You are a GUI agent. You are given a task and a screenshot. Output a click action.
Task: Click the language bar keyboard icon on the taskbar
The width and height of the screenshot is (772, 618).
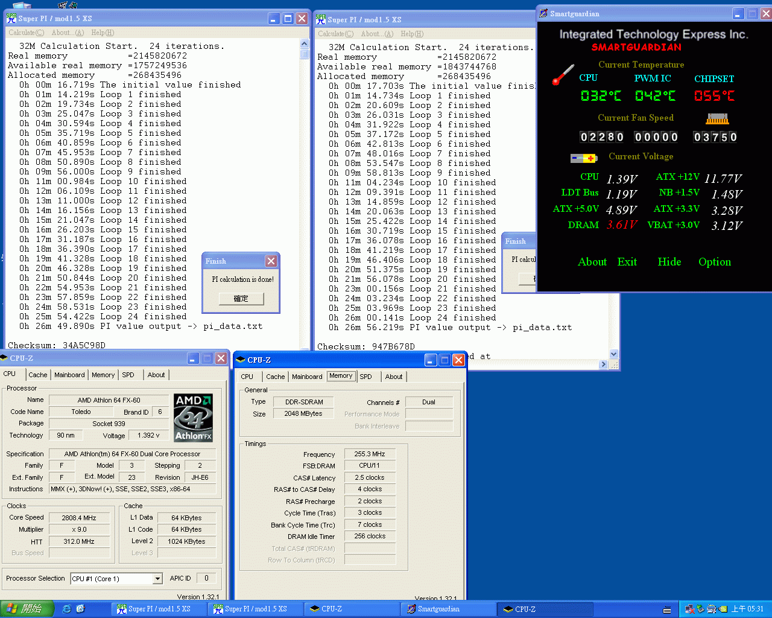[x=667, y=610]
